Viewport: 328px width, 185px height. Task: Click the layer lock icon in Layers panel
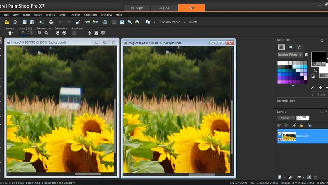pyautogui.click(x=301, y=125)
